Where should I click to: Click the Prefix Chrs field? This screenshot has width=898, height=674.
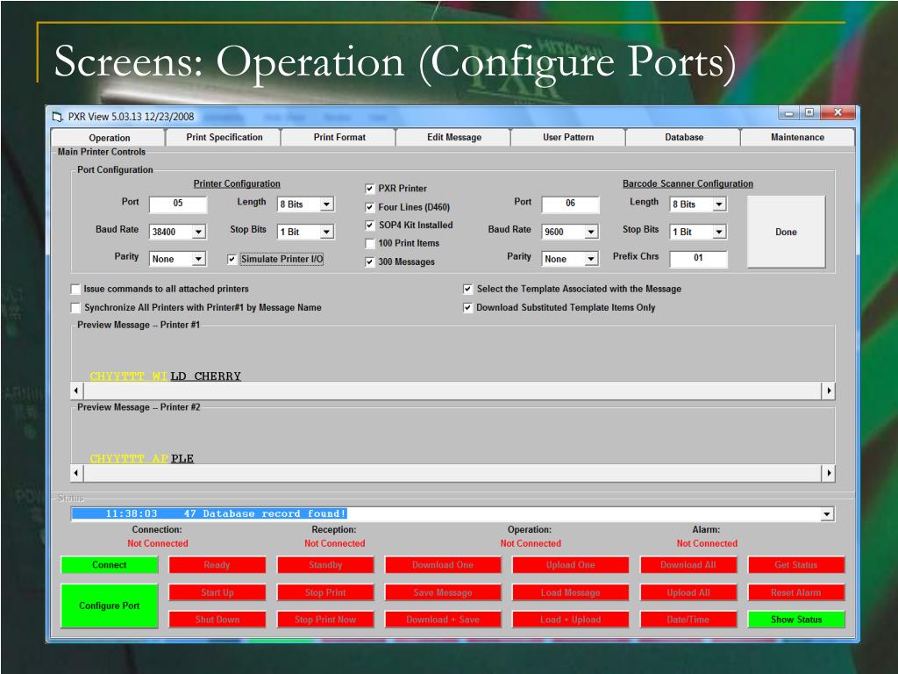pyautogui.click(x=699, y=259)
